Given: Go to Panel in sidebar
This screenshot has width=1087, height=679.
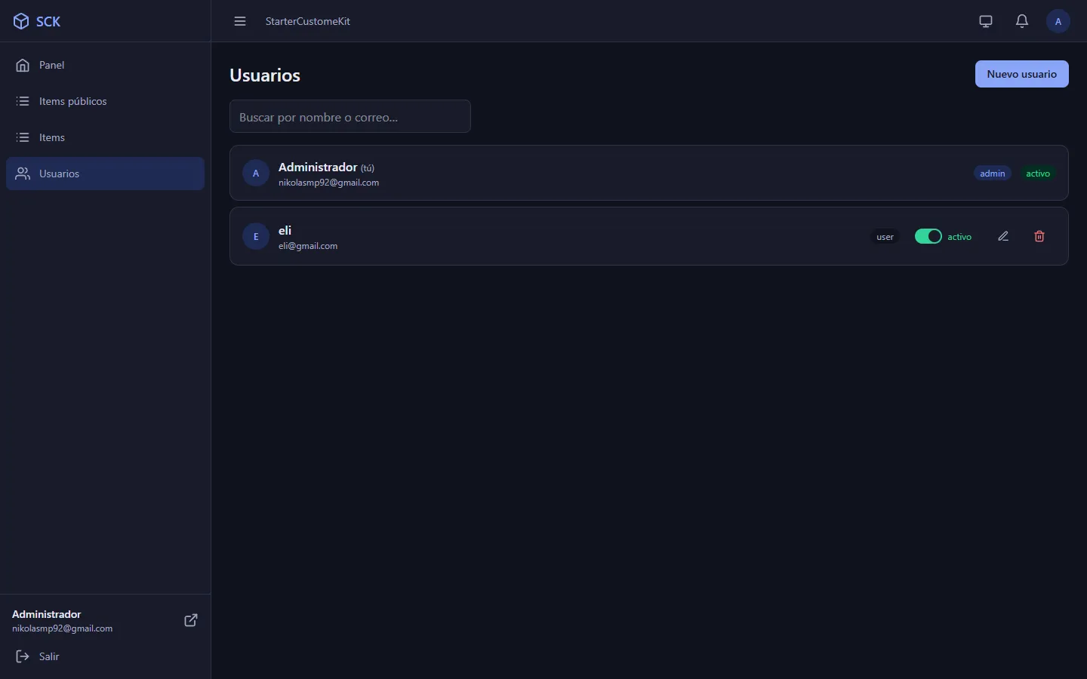Looking at the screenshot, I should point(105,65).
